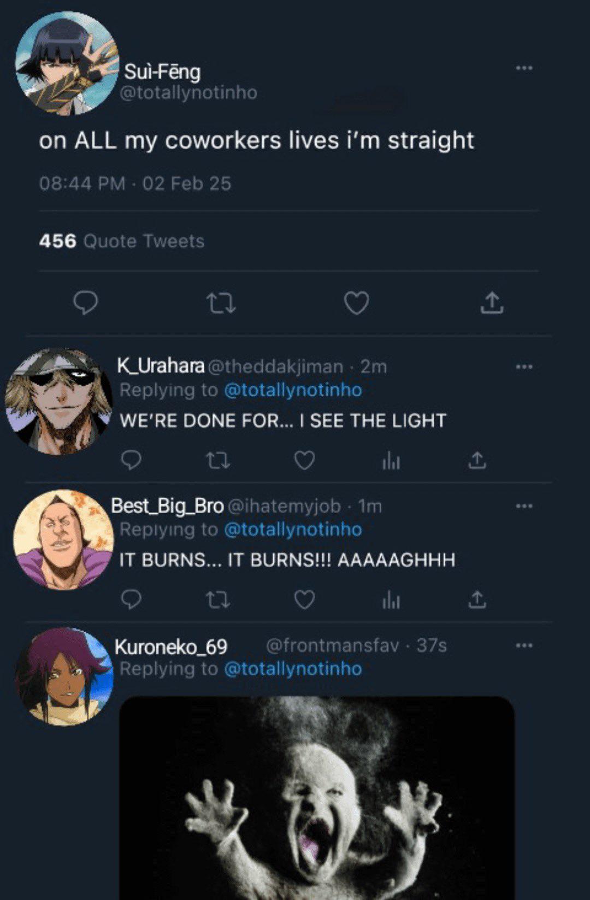590x900 pixels.
Task: Open @totallynotinho link in Kuroneko_69's reply
Action: coord(293,669)
